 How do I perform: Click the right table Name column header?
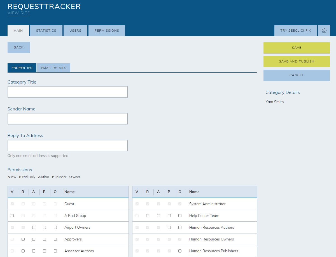coord(194,192)
